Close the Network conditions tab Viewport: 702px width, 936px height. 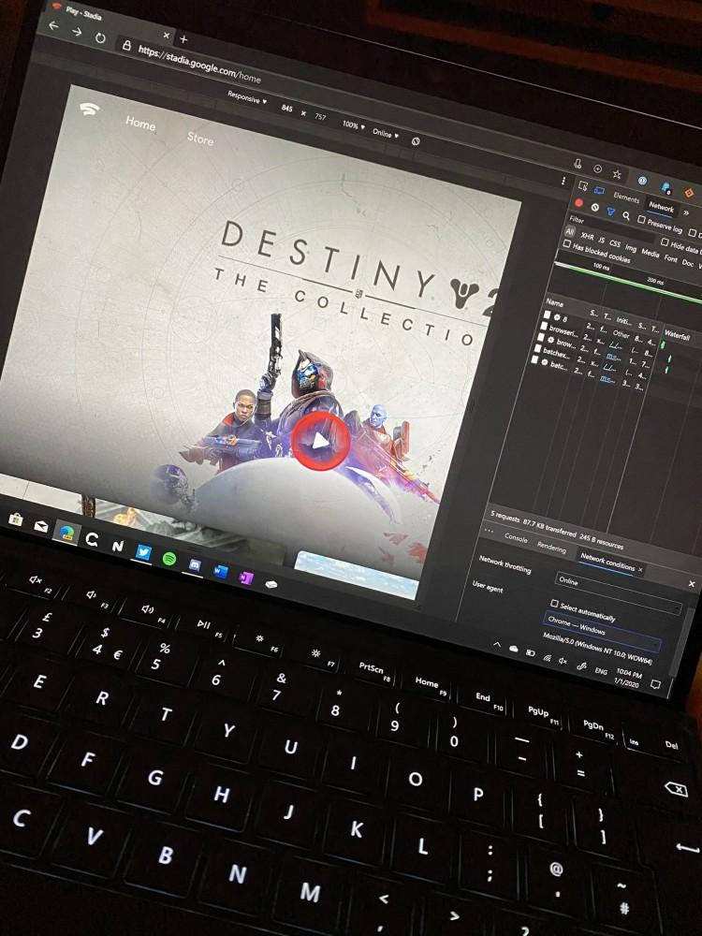[640, 569]
